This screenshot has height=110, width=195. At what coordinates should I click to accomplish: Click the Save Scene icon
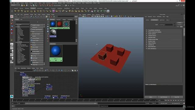pos(27,5)
